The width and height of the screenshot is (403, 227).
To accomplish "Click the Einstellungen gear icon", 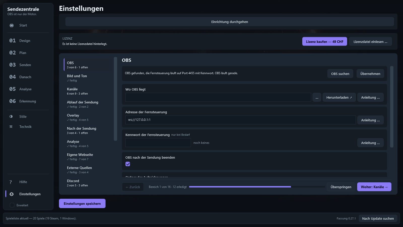I will click(x=12, y=194).
